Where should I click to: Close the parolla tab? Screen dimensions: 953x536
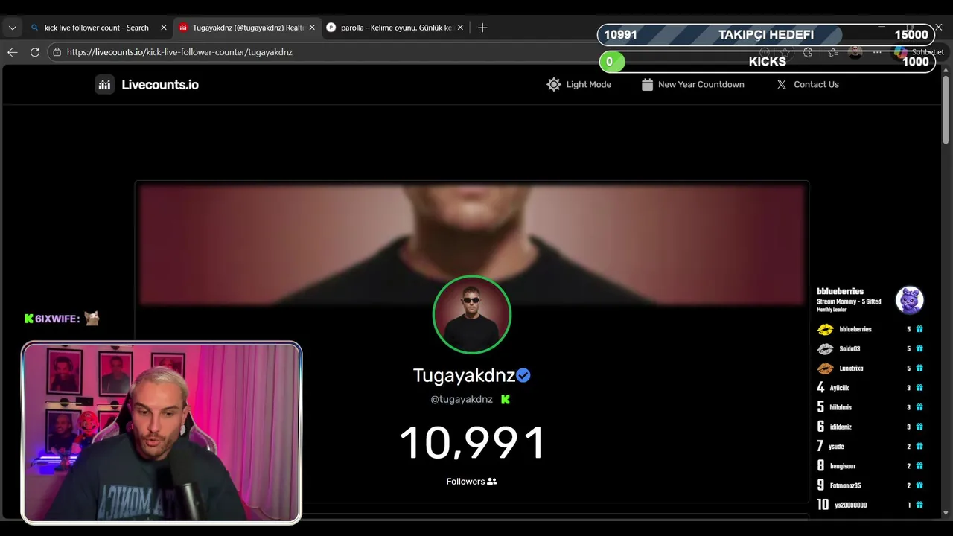[460, 28]
